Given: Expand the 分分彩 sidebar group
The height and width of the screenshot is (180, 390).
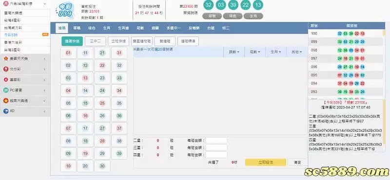Looking at the screenshot, I should 25,69.
